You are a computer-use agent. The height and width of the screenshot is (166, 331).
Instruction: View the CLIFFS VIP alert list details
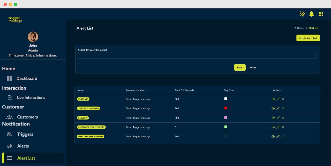click(273, 99)
